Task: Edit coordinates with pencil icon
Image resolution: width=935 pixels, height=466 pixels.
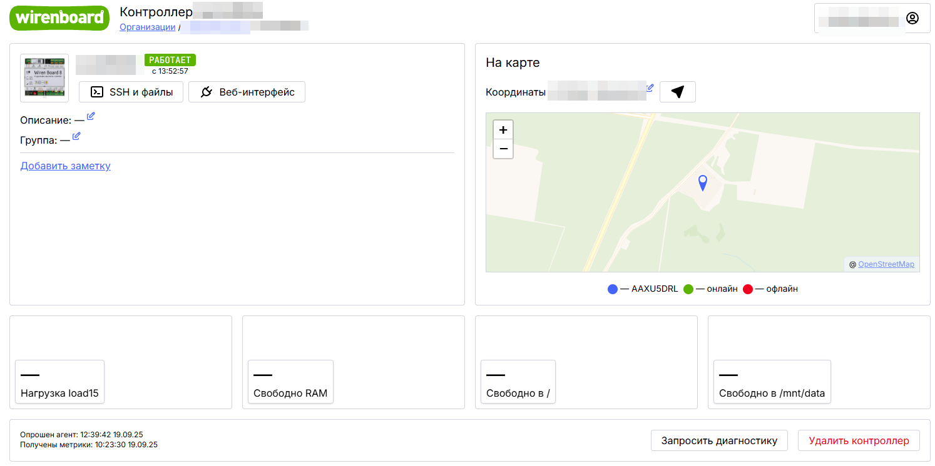Action: [650, 88]
